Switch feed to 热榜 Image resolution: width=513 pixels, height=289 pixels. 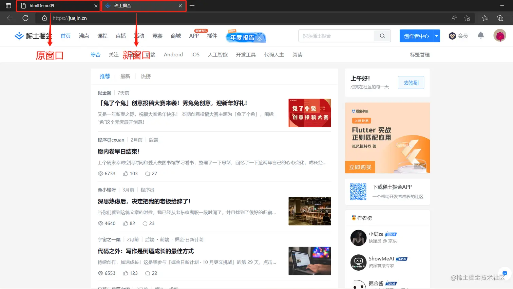pos(146,76)
